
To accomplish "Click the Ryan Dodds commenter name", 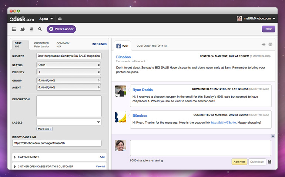I will [142, 90].
